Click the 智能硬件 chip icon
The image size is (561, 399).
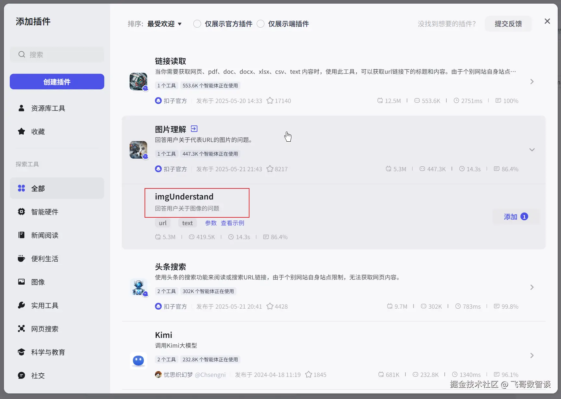click(x=21, y=212)
